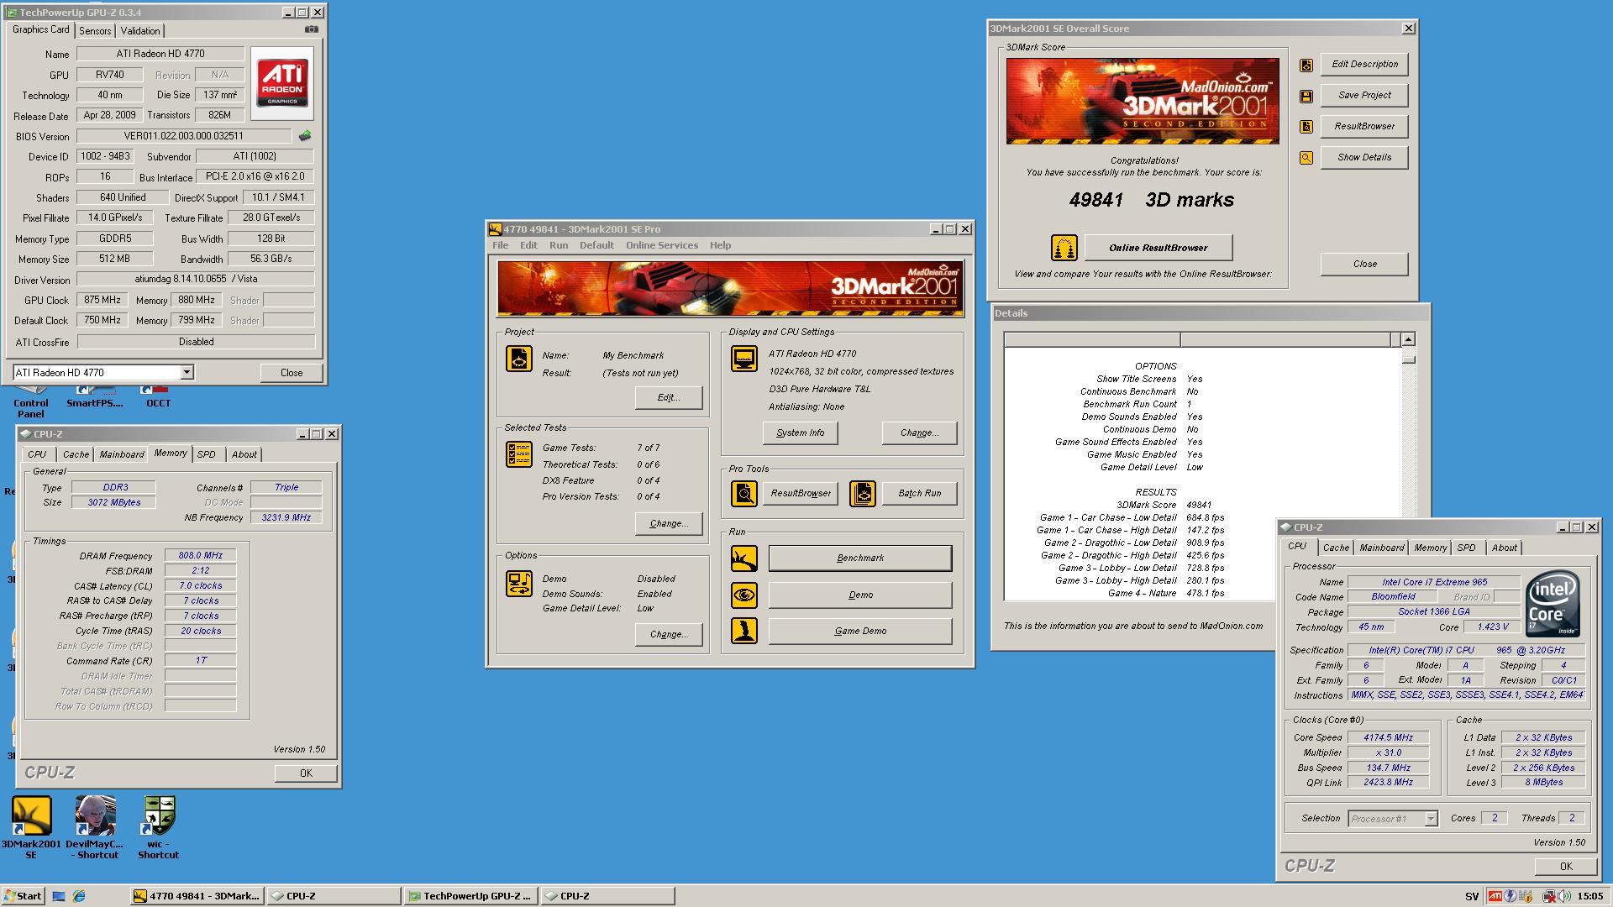The width and height of the screenshot is (1613, 907).
Task: Open the File menu in 3DMark2001
Action: [501, 245]
